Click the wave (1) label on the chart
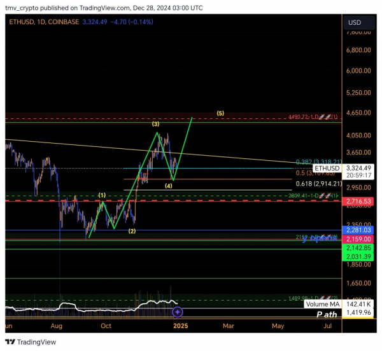The image size is (382, 351). 101,195
